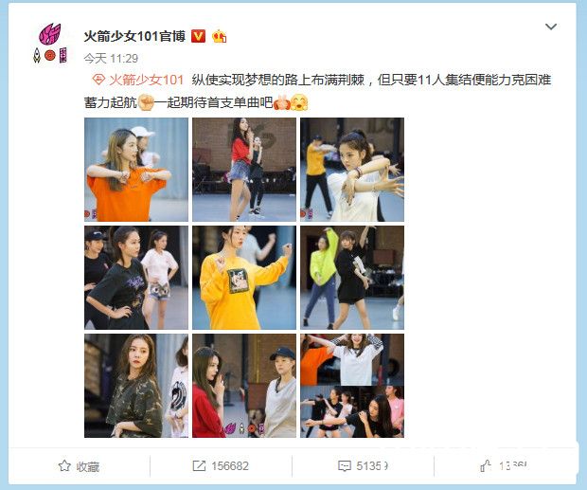The image size is (587, 490).
Task: Click the repost icon beside 156682
Action: coord(199,465)
